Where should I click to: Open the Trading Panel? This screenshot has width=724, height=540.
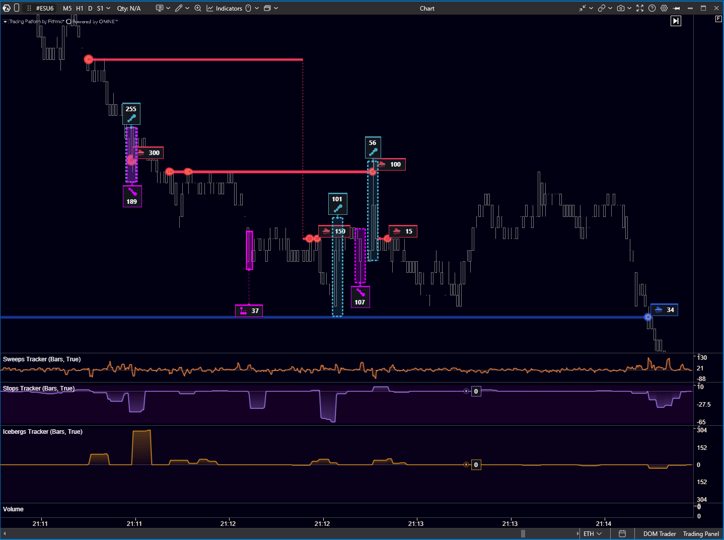tap(701, 534)
